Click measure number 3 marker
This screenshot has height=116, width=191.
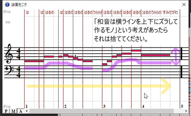104,106
